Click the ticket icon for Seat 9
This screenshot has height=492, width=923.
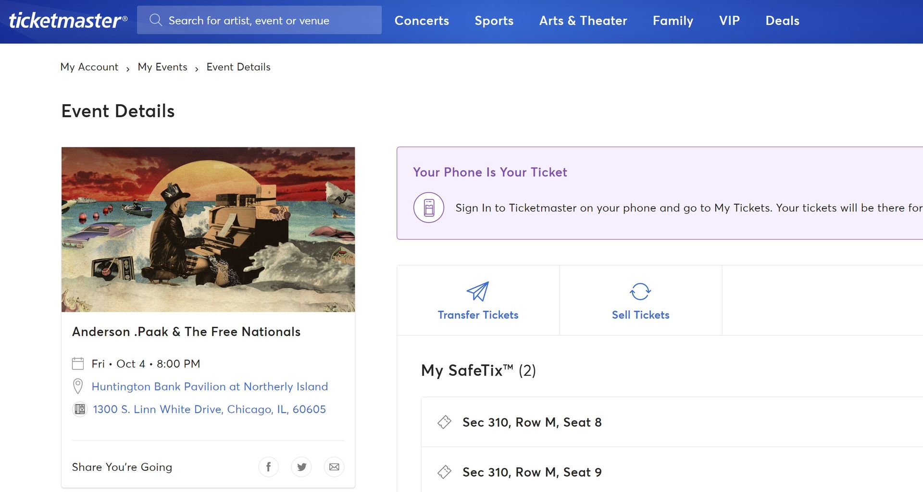tap(444, 472)
